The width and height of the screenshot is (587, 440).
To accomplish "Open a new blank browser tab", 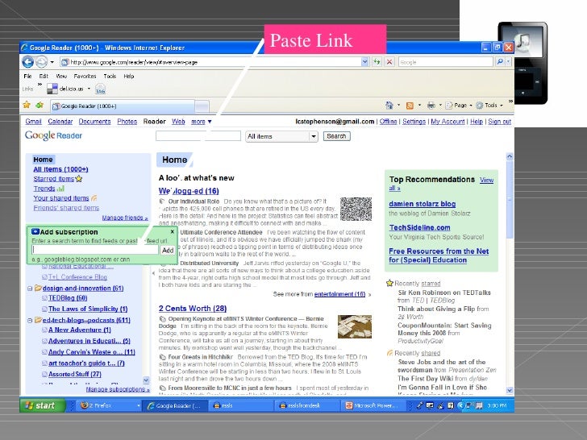I will pyautogui.click(x=202, y=106).
